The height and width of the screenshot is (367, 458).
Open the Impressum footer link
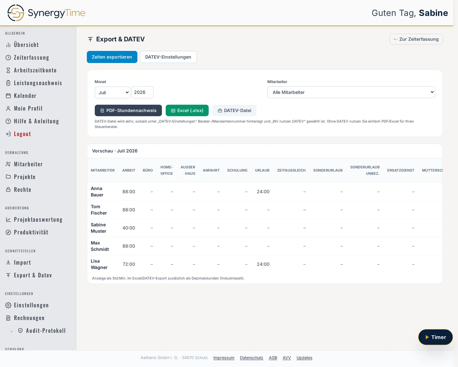(224, 358)
